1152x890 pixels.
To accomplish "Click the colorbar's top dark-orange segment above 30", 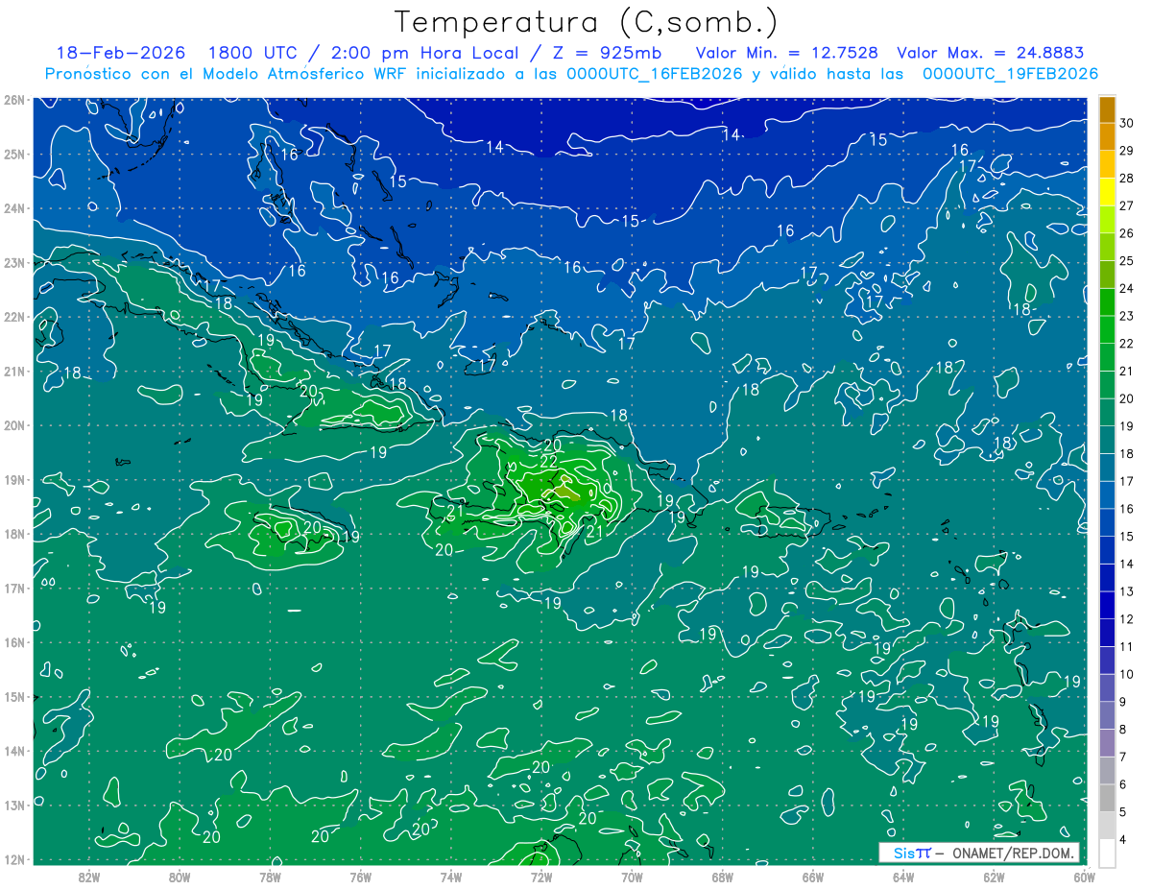I will pyautogui.click(x=1107, y=108).
